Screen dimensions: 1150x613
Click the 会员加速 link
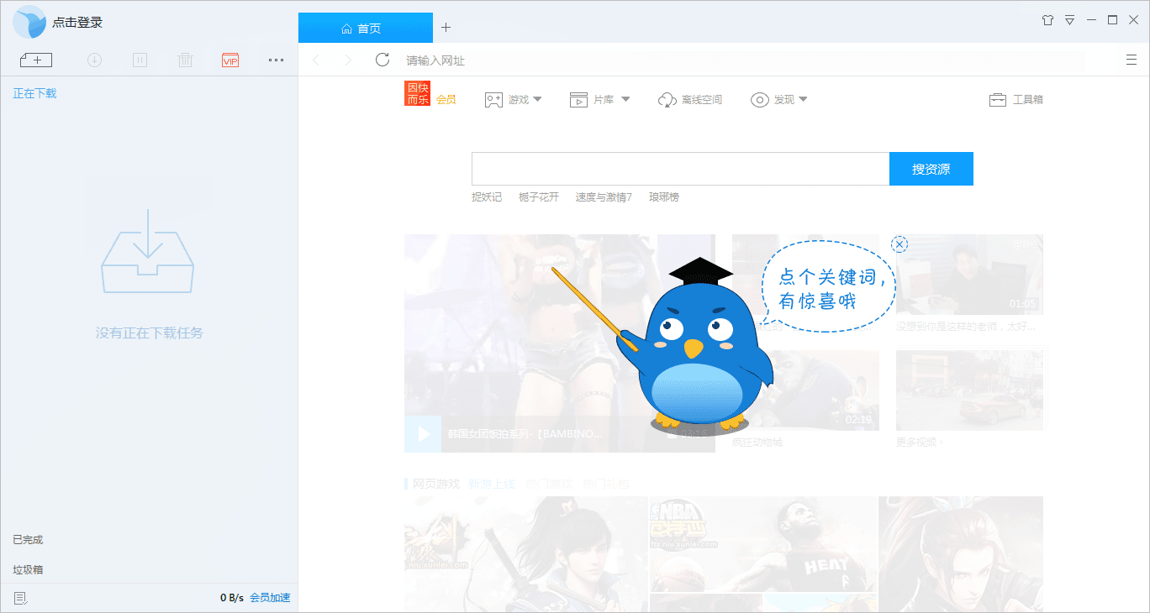coord(270,598)
